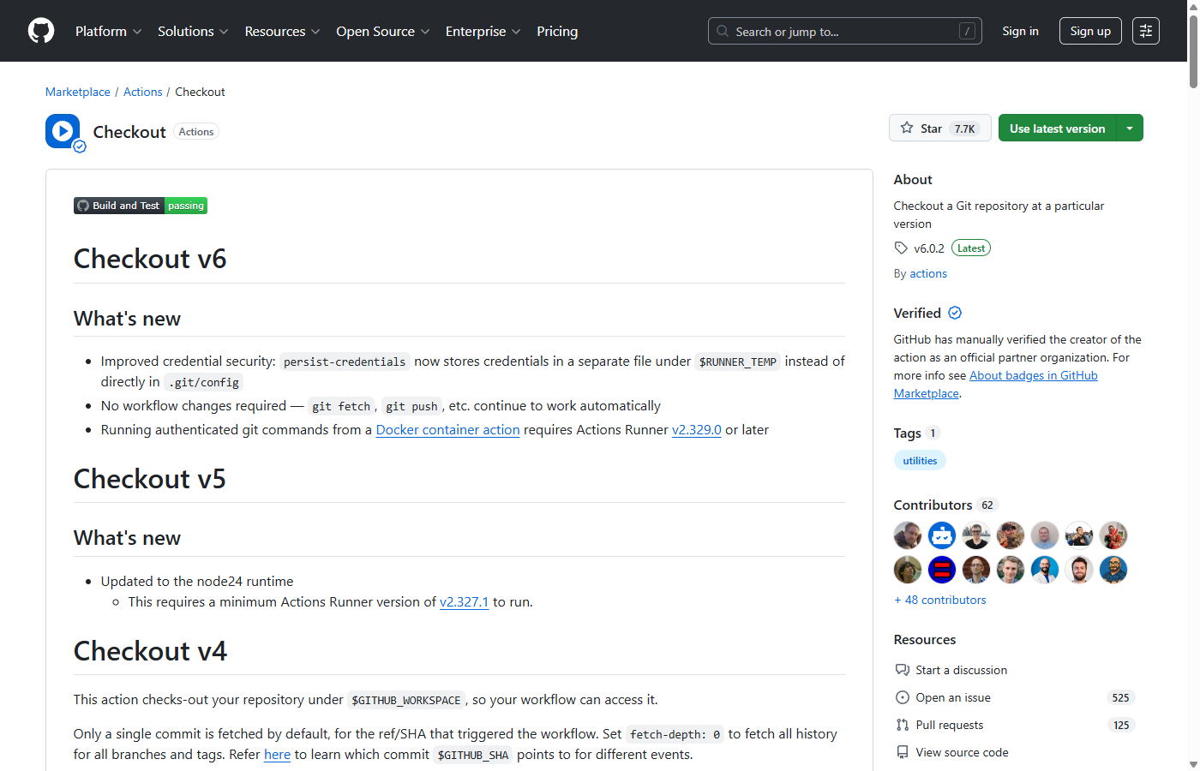Click the 62 contributors count badge
Viewport: 1200px width, 771px height.
click(987, 505)
